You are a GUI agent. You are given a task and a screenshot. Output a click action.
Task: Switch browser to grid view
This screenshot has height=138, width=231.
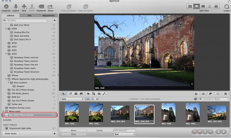pyautogui.click(x=93, y=99)
